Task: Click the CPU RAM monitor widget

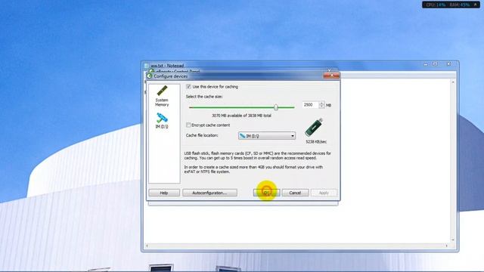Action: point(451,5)
